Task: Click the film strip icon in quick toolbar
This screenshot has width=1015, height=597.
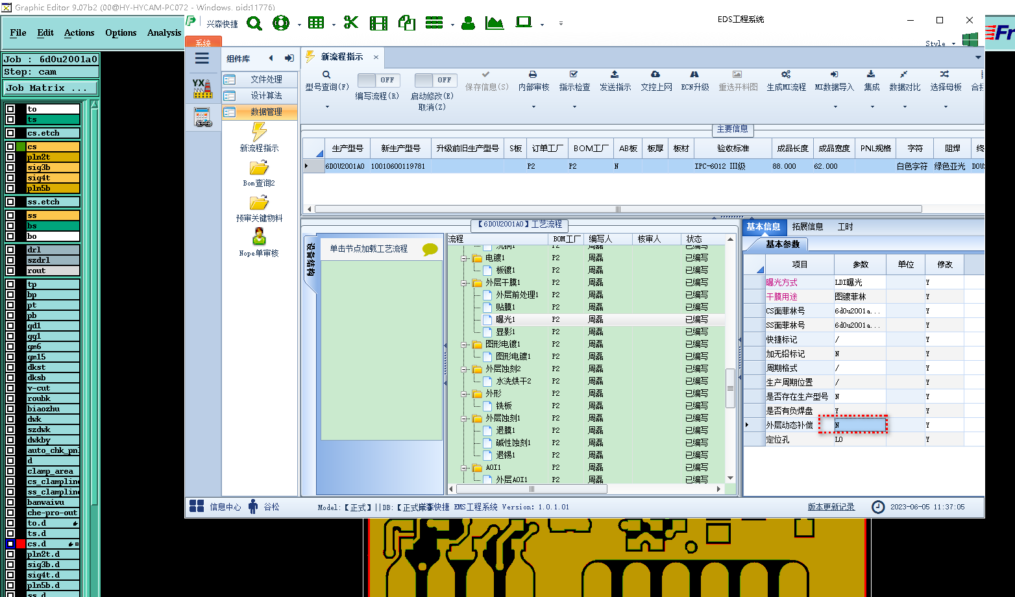Action: [378, 23]
